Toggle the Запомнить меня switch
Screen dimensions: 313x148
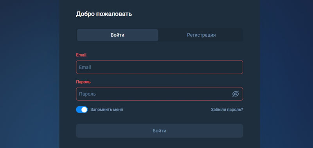point(82,110)
